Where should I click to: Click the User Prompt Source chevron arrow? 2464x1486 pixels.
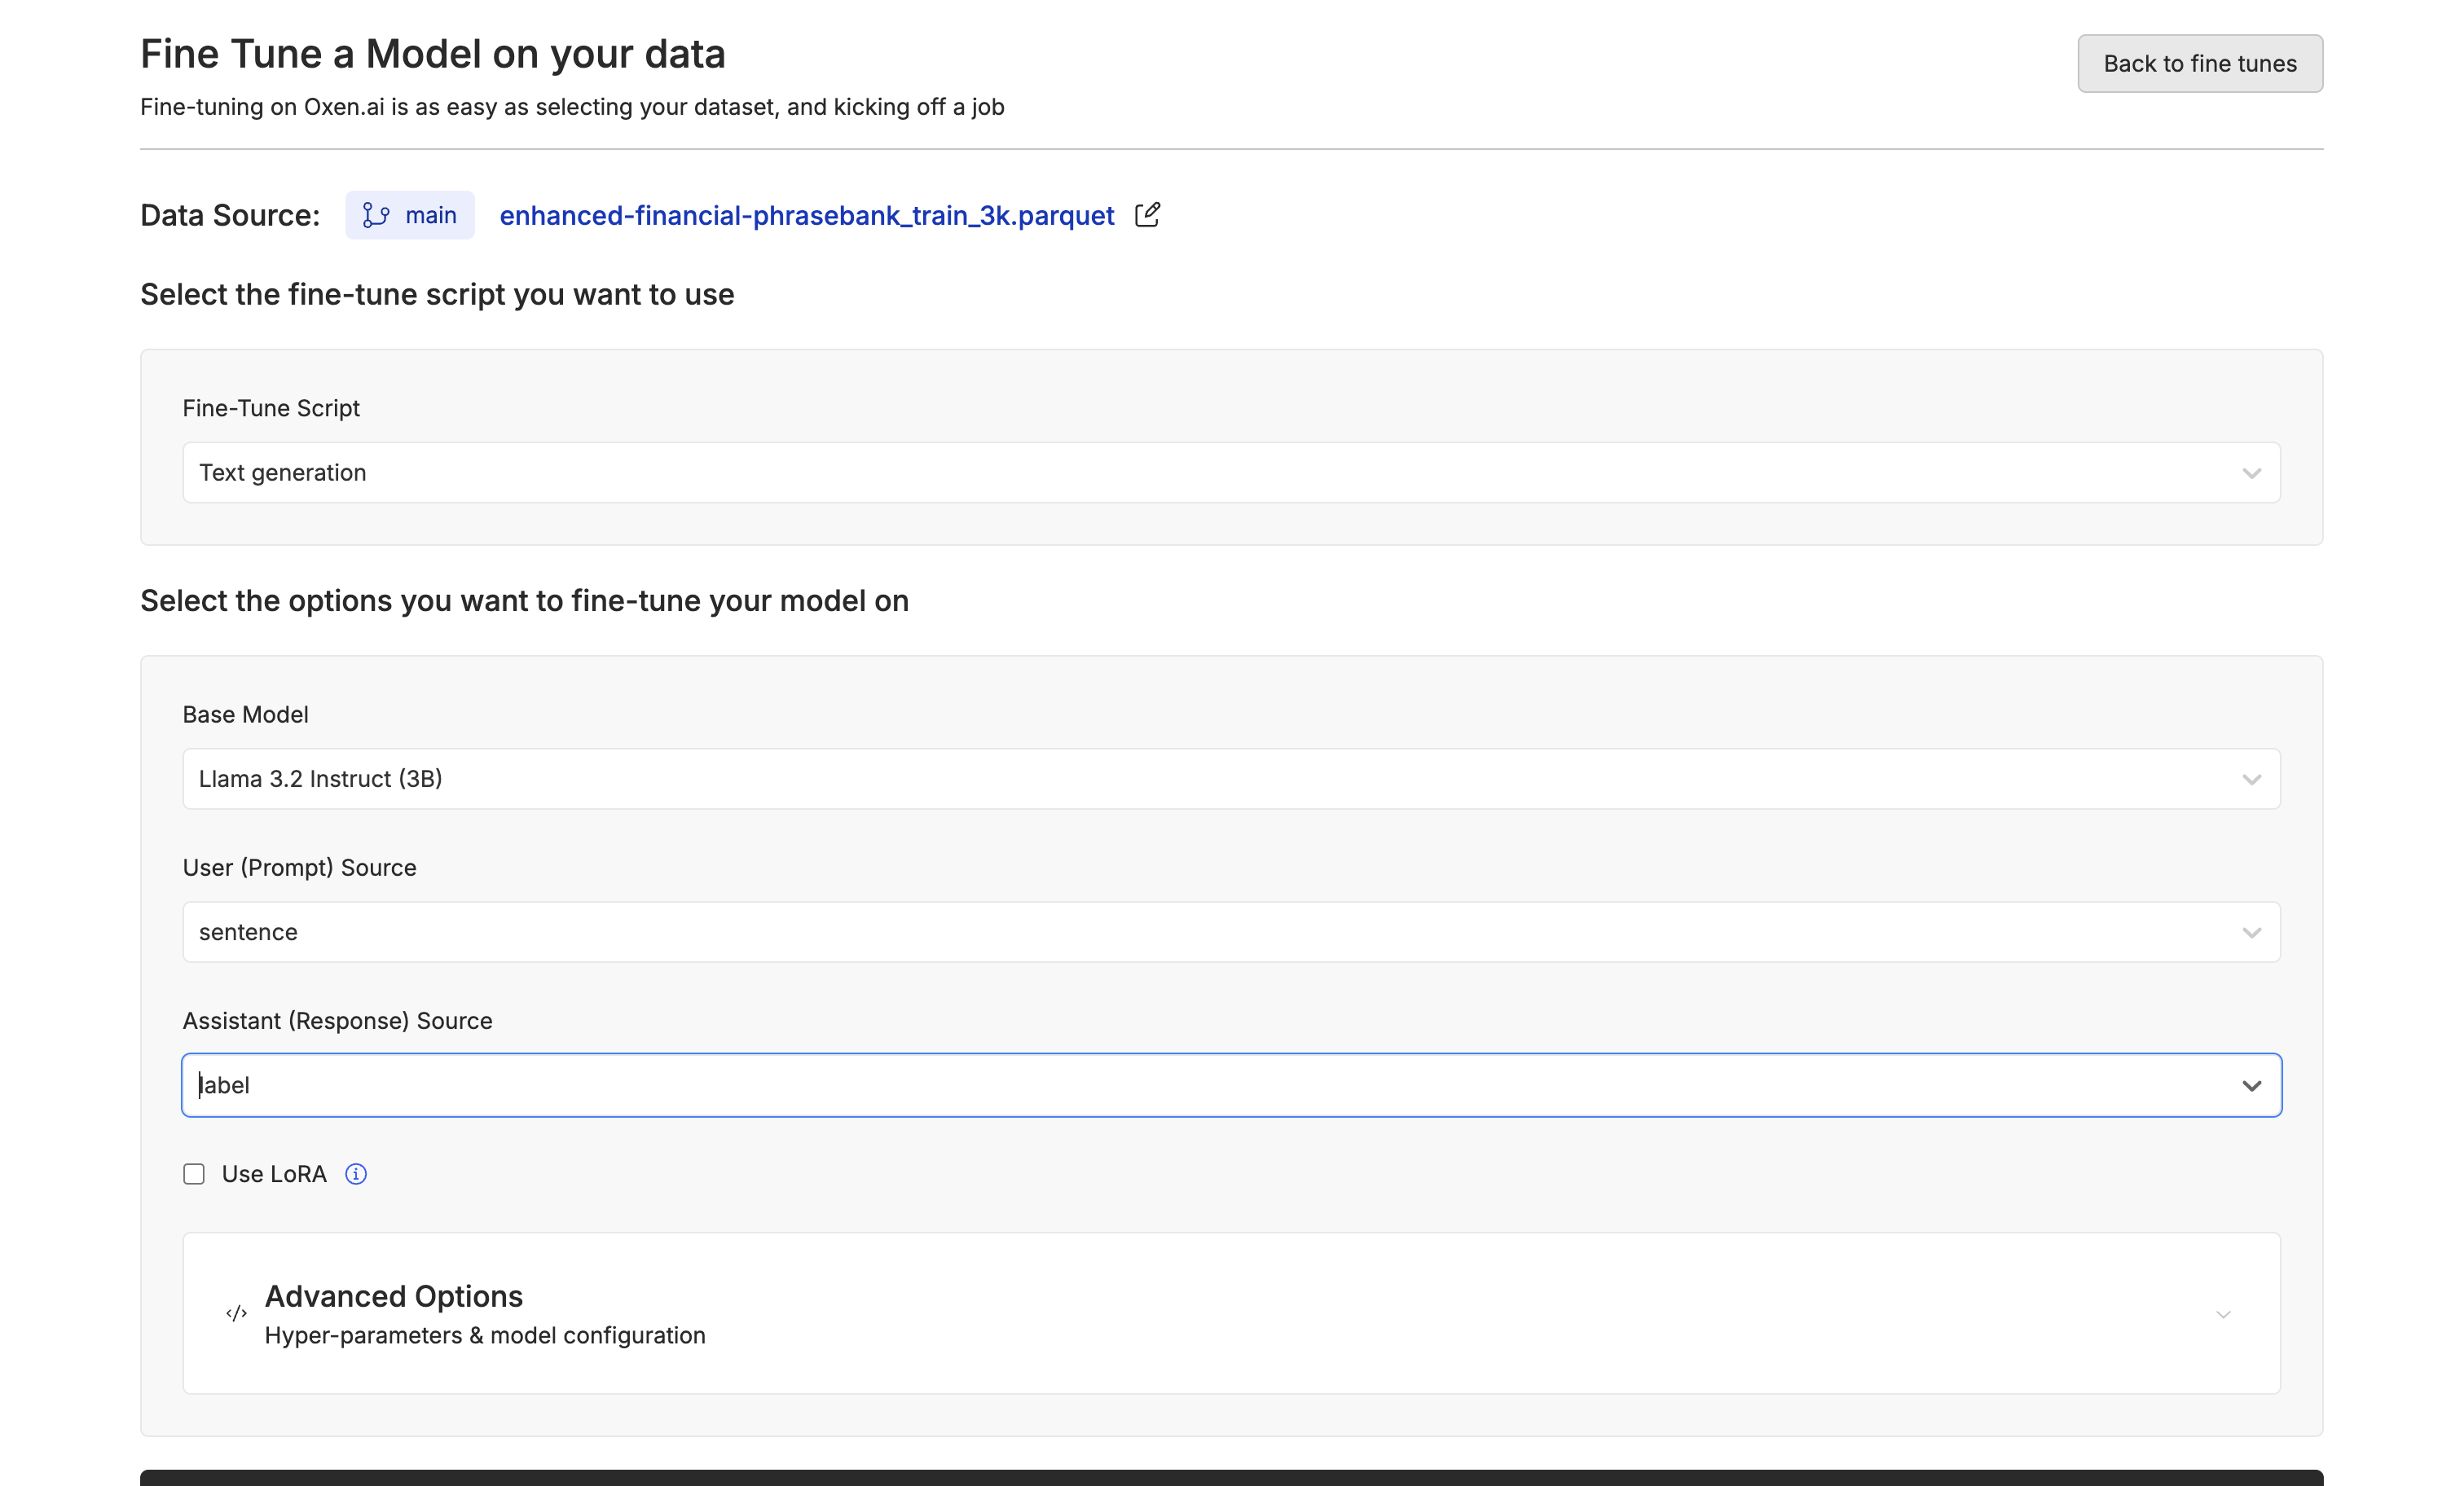[2251, 932]
